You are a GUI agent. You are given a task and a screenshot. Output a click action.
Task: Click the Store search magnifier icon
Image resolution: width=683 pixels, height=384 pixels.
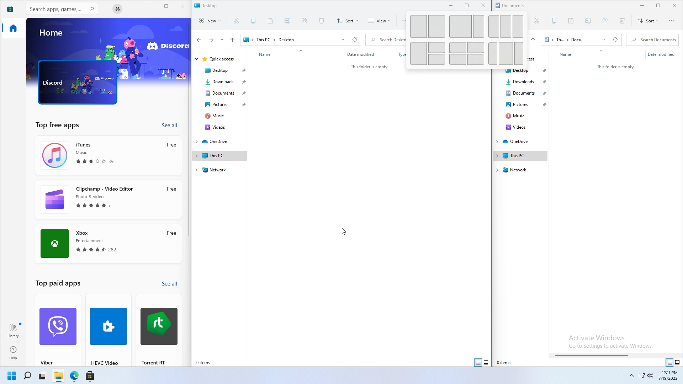click(92, 9)
